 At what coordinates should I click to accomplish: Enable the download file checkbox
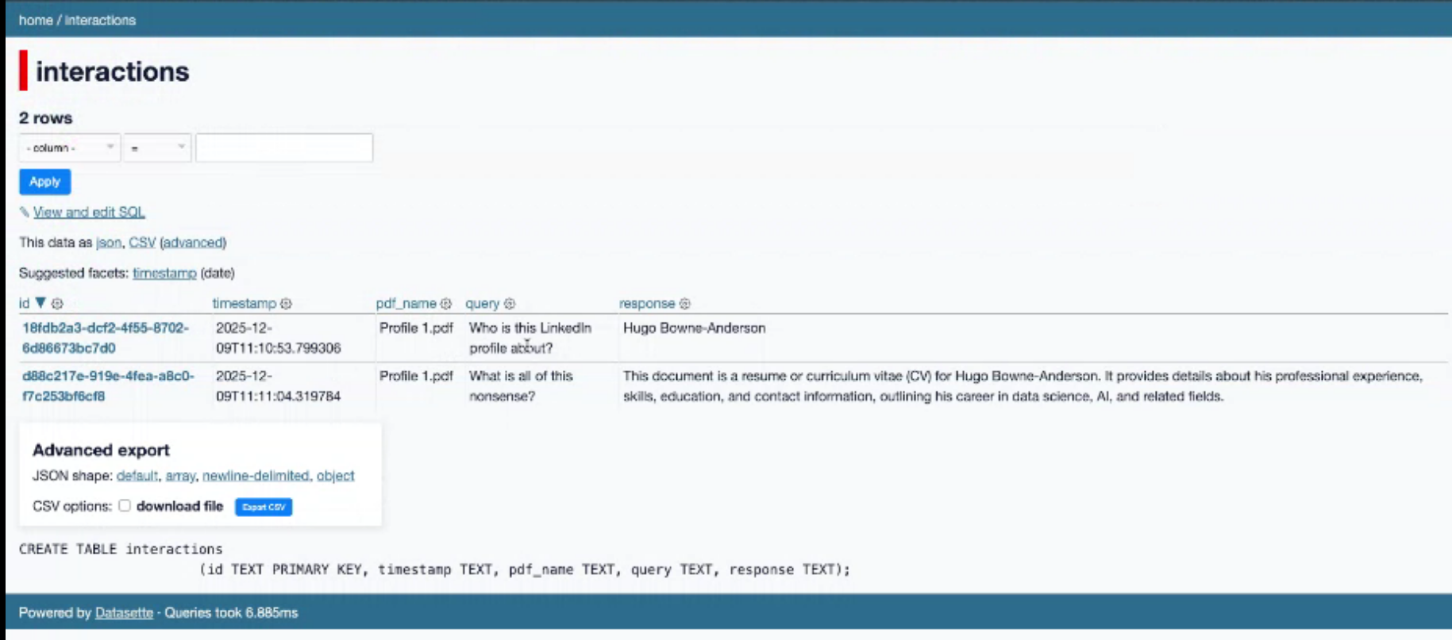point(125,506)
